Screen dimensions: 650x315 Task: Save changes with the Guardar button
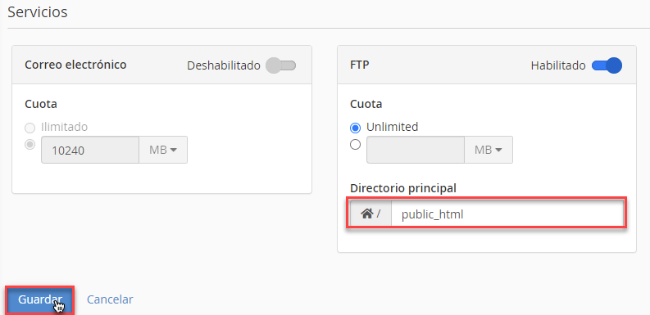coord(40,299)
